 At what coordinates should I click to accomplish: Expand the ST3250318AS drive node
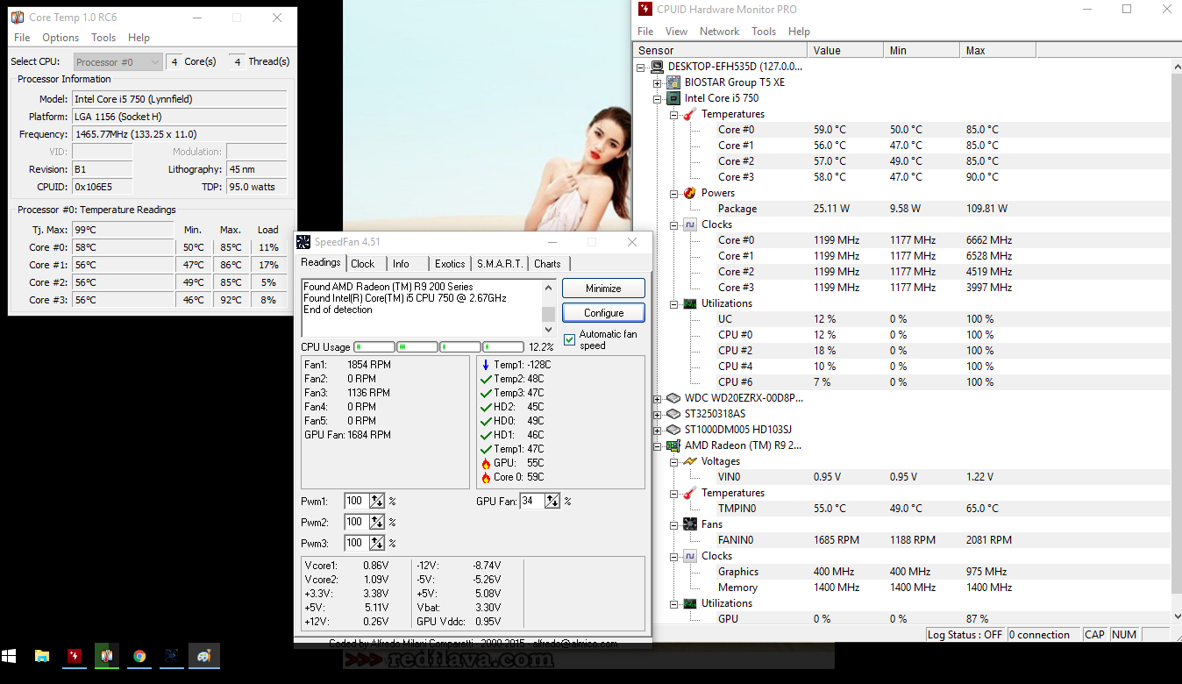coord(658,414)
